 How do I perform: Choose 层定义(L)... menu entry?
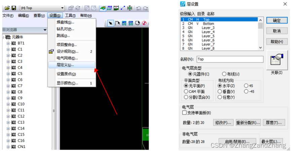coord(72,65)
